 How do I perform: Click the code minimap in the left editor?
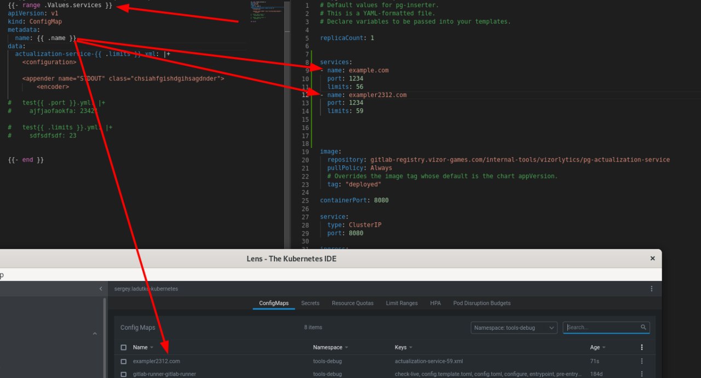267,11
